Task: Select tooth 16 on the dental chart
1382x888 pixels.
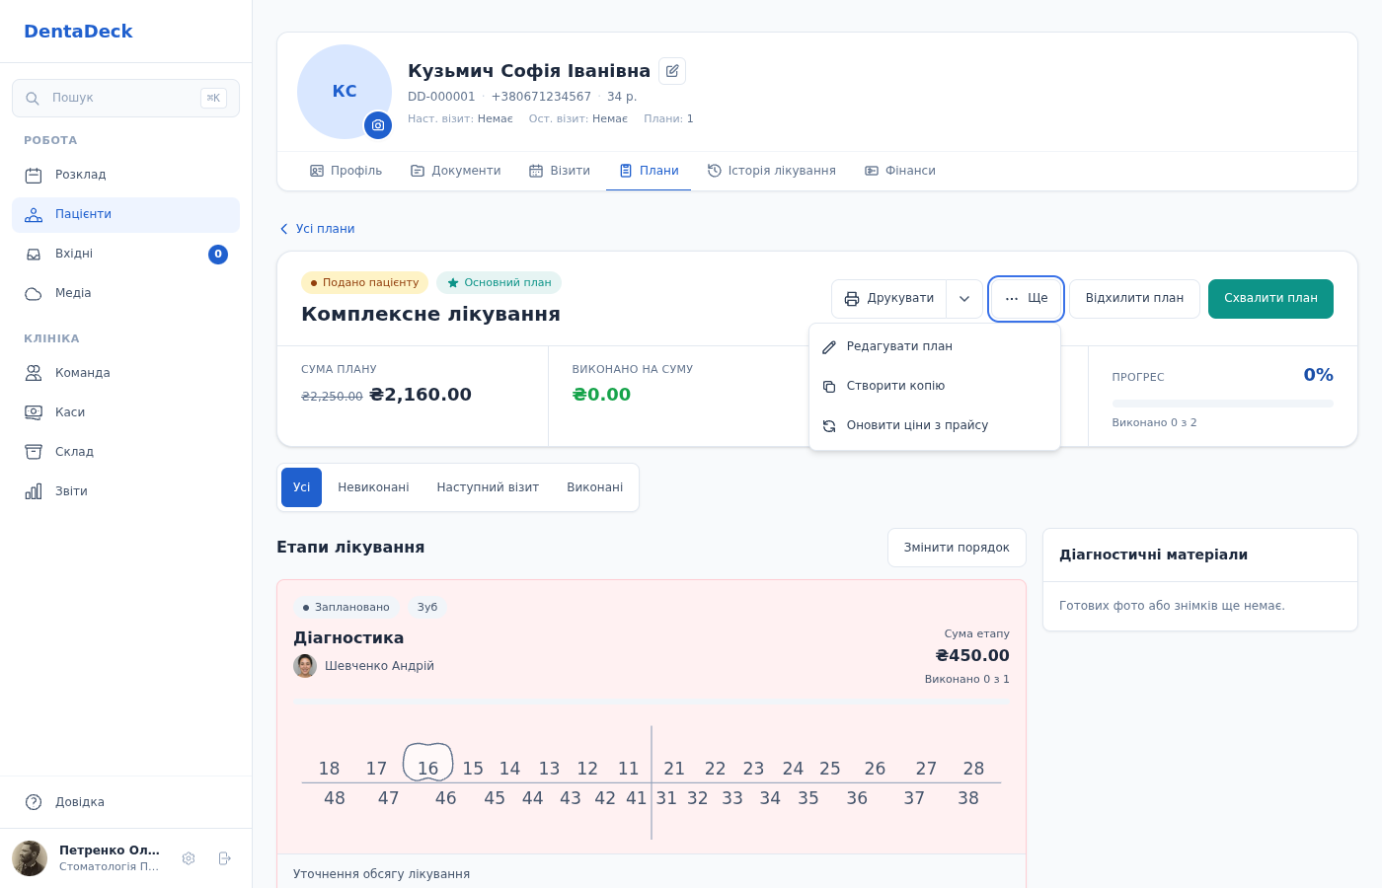Action: pos(427,764)
